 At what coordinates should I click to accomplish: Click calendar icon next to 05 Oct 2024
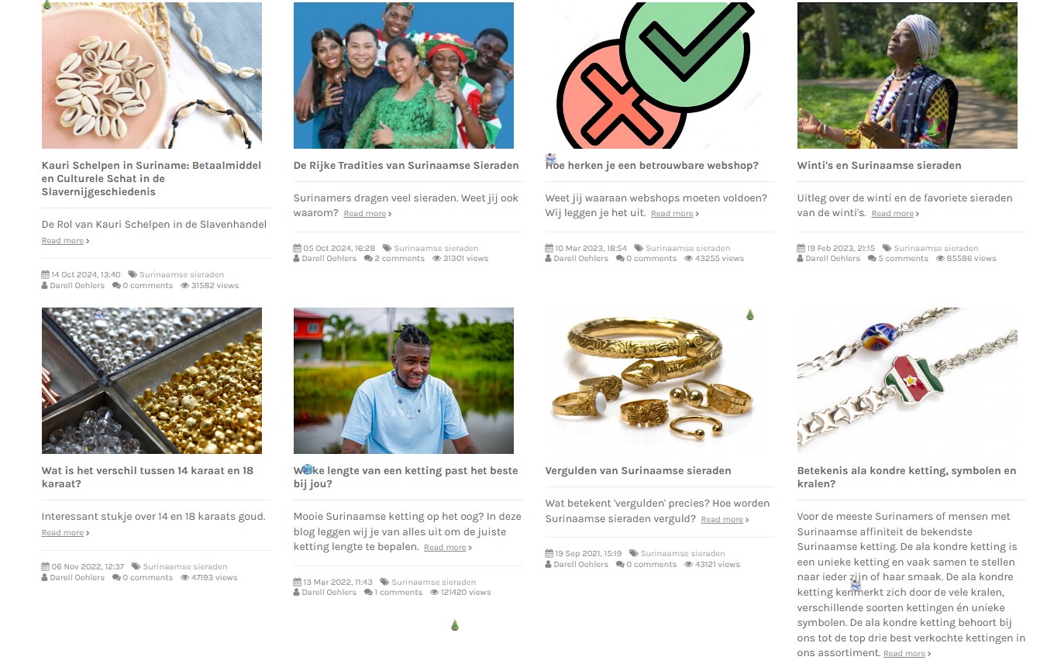click(x=297, y=249)
